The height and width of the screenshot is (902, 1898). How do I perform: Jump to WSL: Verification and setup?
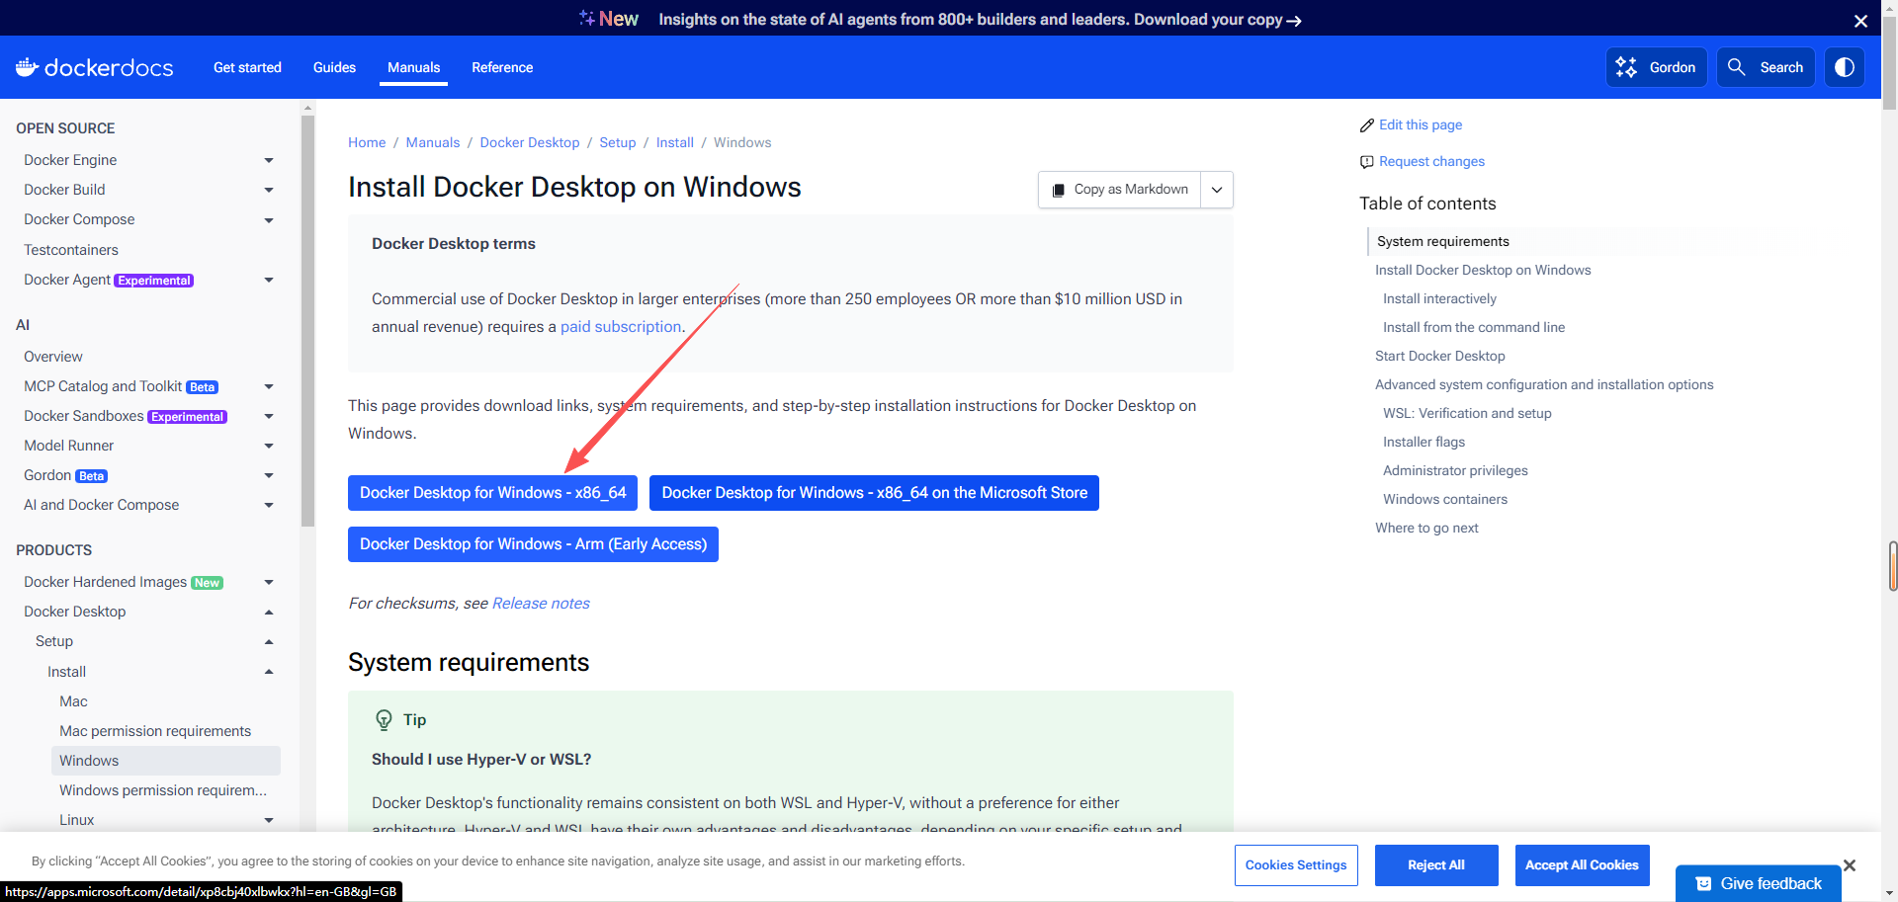[x=1467, y=413]
